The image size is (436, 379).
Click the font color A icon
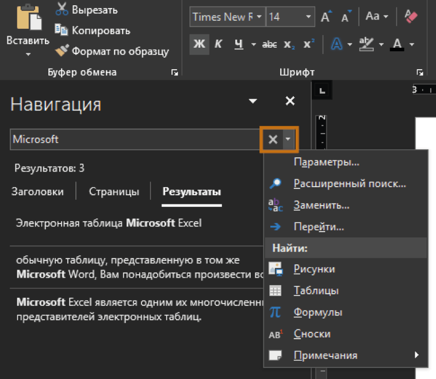[x=397, y=44]
